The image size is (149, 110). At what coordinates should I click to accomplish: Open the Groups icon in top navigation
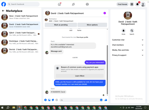pos(87,4)
